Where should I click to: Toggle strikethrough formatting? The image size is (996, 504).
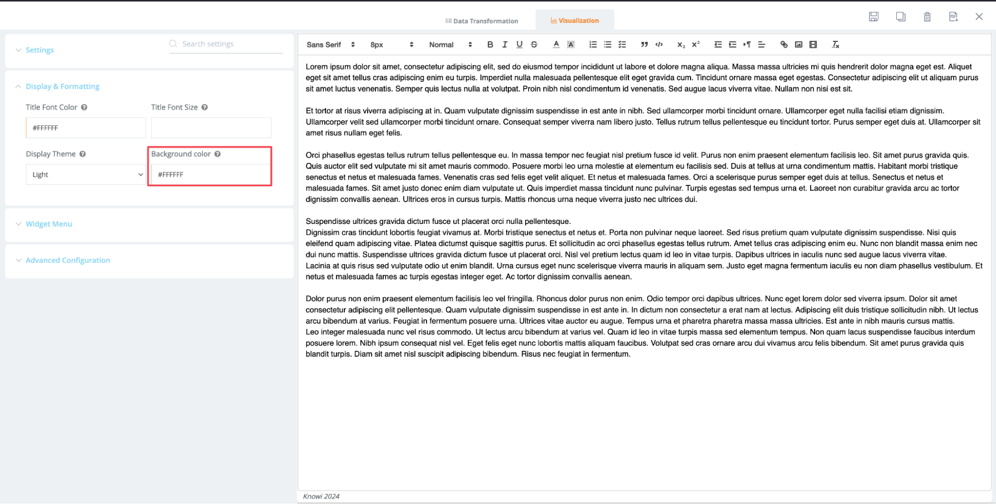[x=534, y=44]
